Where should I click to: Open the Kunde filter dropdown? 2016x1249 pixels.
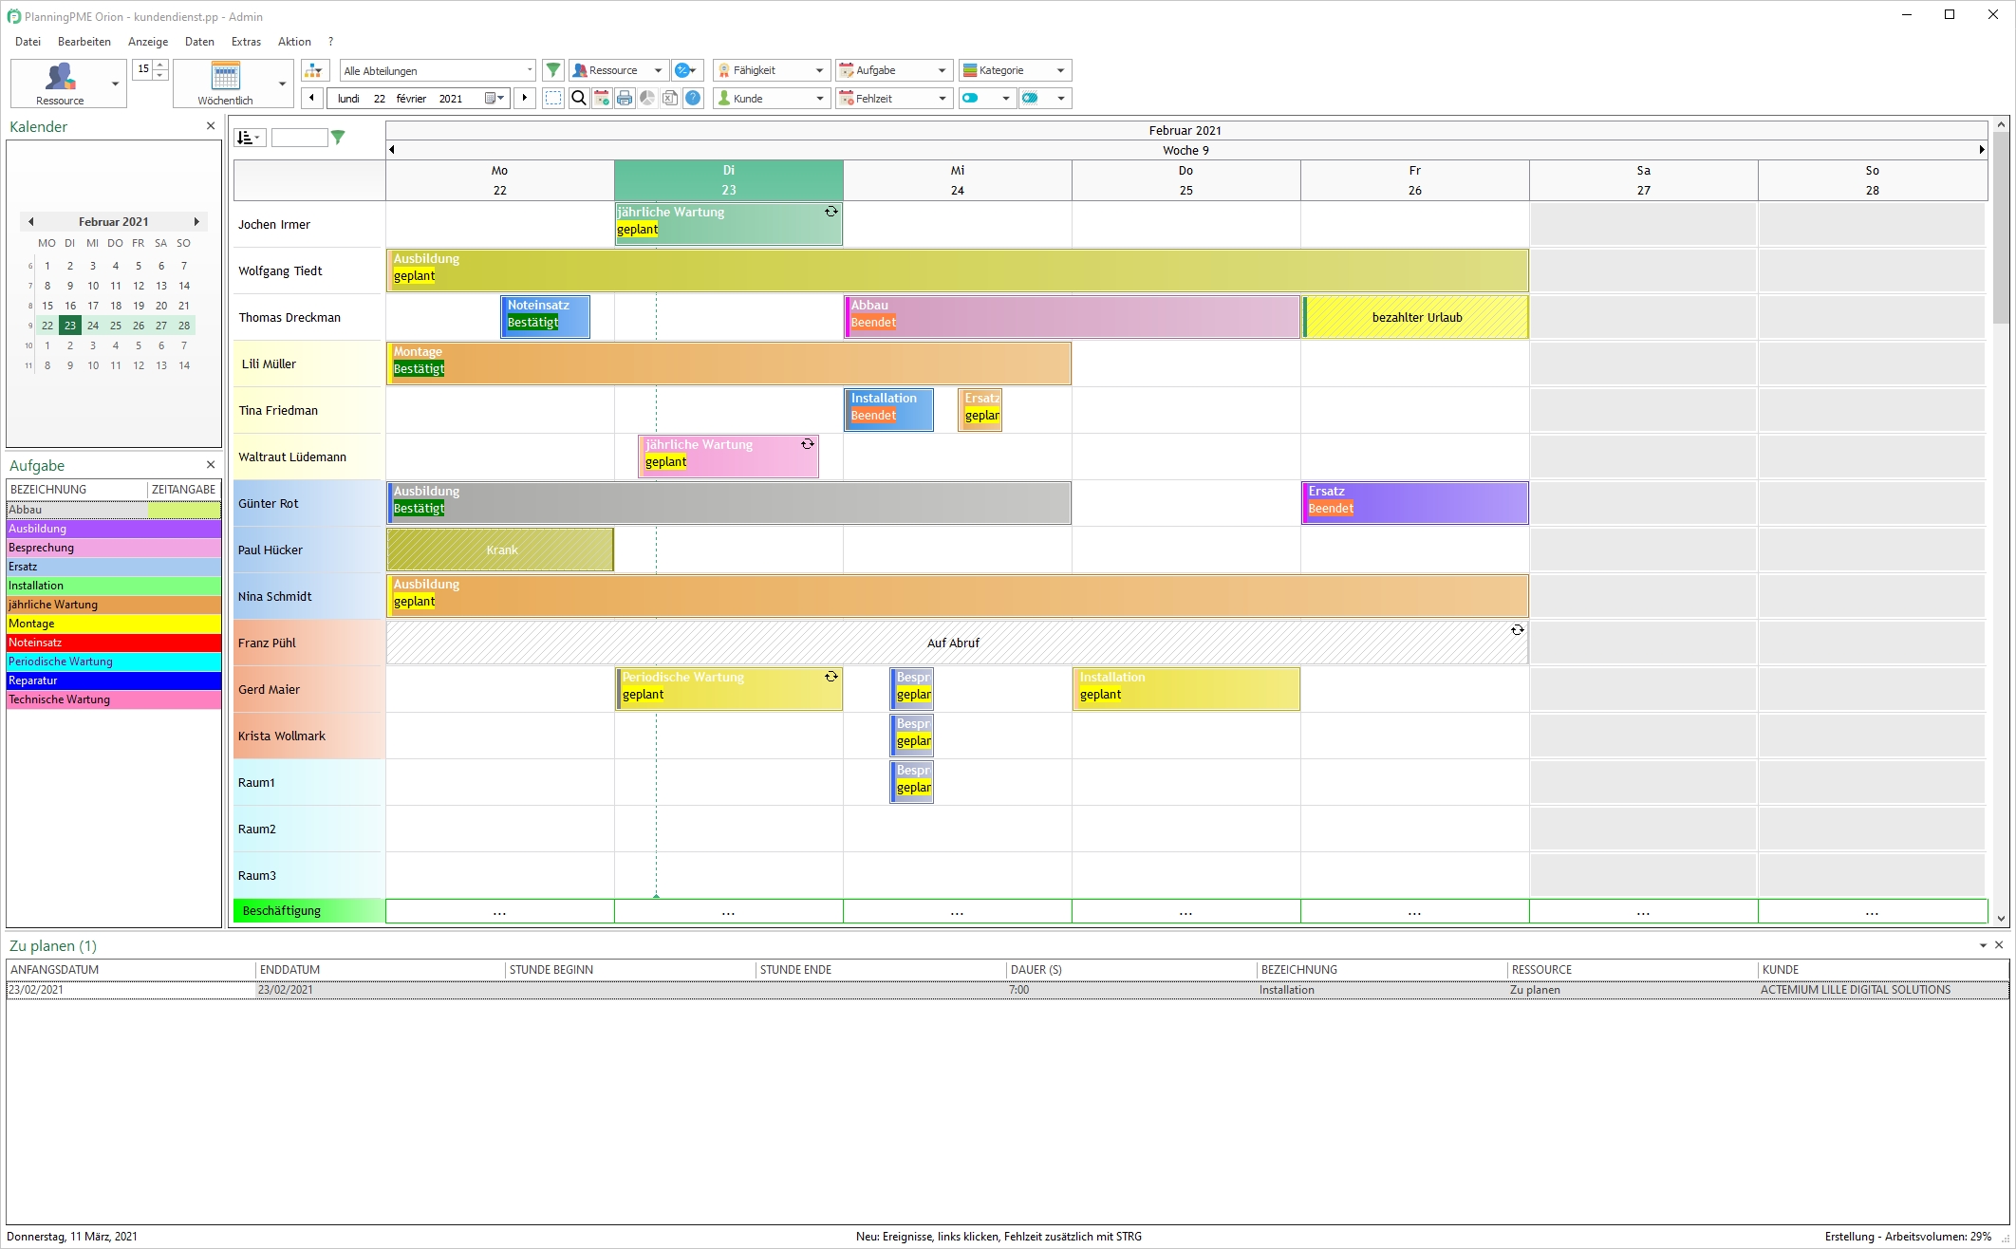click(x=772, y=98)
